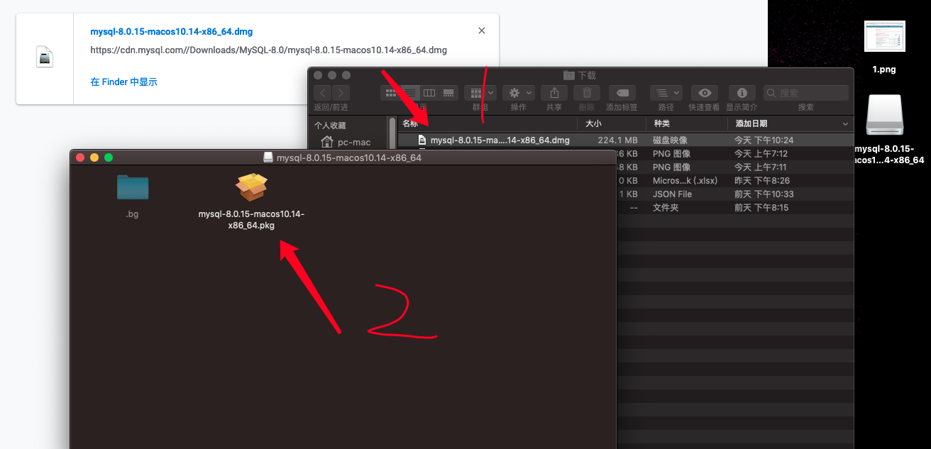Viewport: 931px width, 449px height.
Task: Open the Path (路径) dropdown
Action: (666, 93)
